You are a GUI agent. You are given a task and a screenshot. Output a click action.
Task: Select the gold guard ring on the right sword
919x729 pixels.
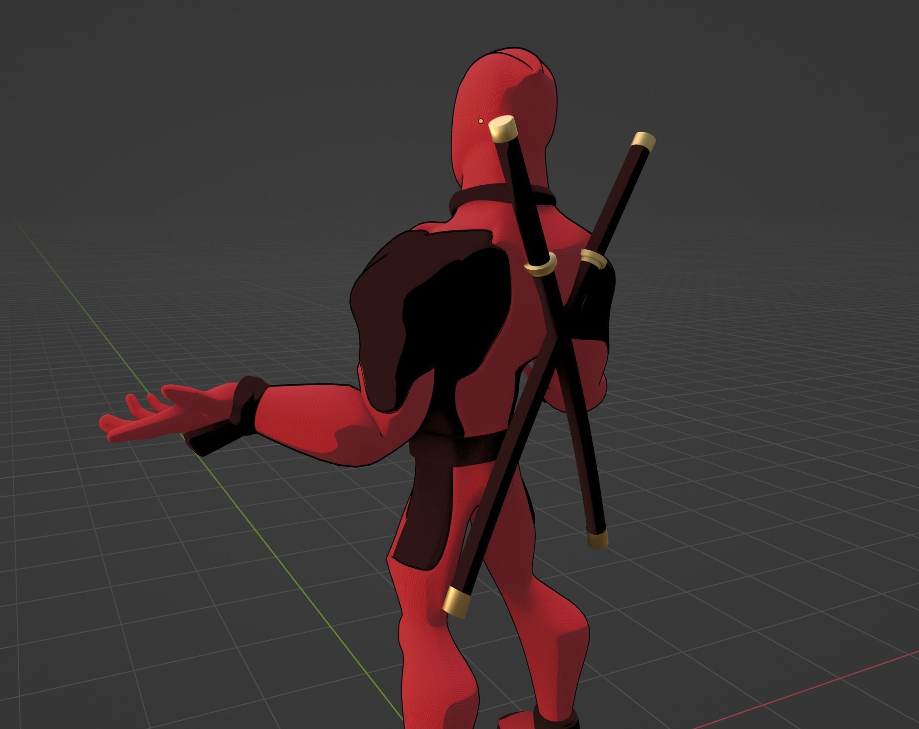click(594, 258)
